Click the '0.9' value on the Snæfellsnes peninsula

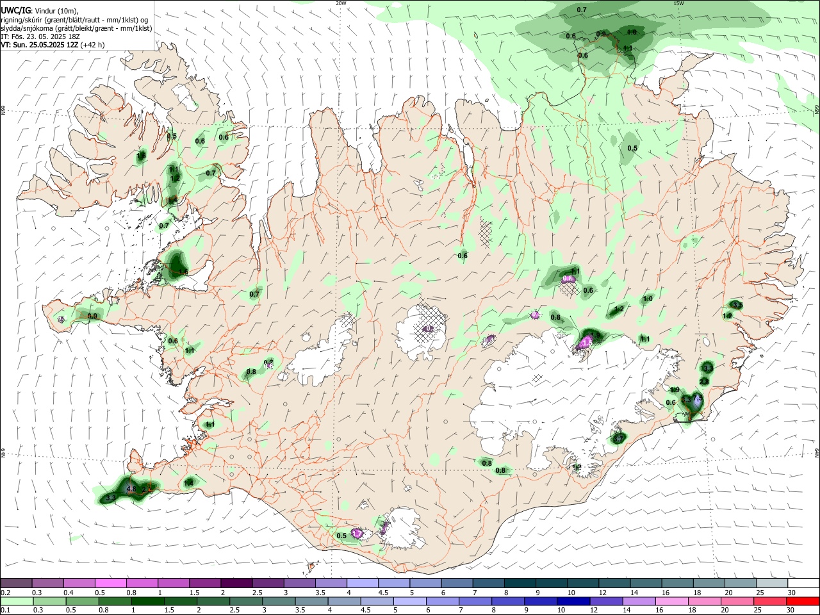tap(92, 316)
